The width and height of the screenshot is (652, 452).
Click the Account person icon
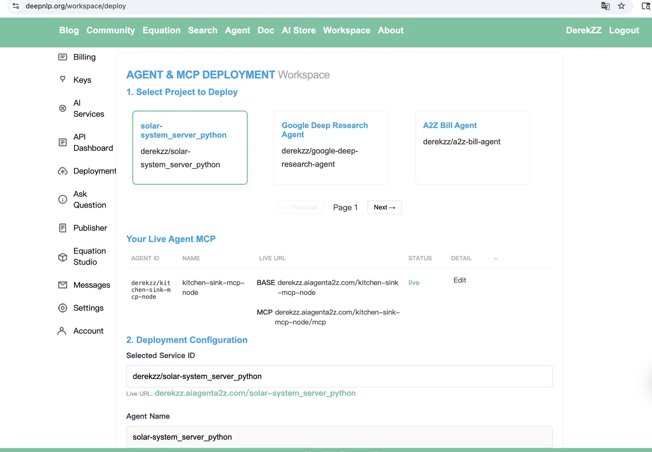click(61, 331)
